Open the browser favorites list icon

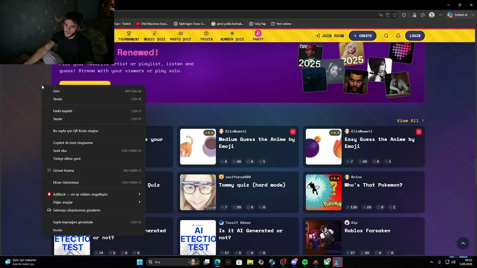point(423,15)
